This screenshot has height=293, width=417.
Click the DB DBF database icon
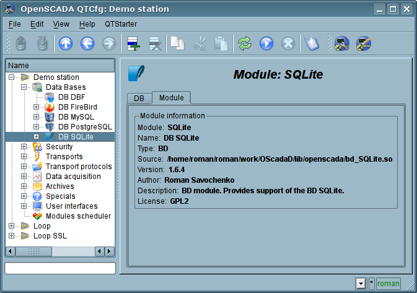[x=50, y=97]
